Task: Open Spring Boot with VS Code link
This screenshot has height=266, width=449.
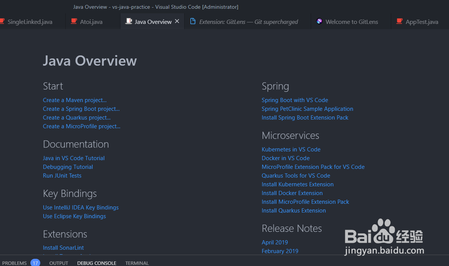Action: (x=295, y=100)
